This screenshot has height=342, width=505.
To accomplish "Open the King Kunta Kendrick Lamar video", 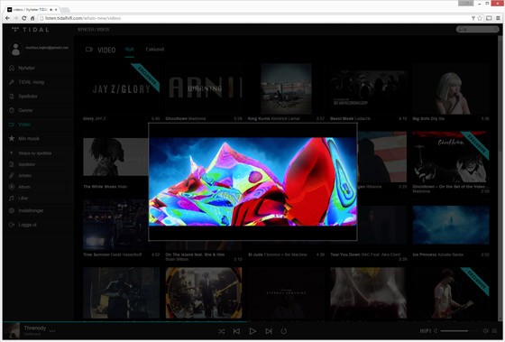I will [286, 89].
